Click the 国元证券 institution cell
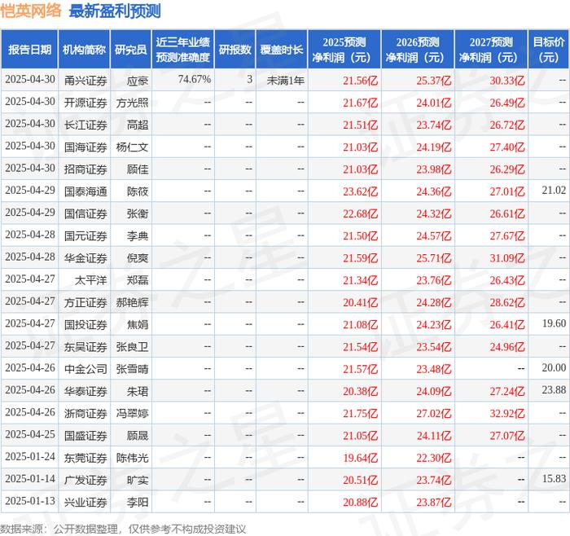This screenshot has width=570, height=536. click(x=85, y=236)
